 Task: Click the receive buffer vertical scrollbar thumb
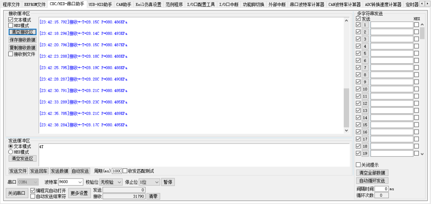(x=346, y=107)
